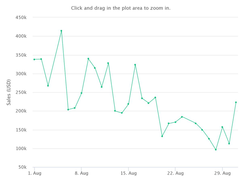Select the 16 Aug peak point near 325k

click(x=135, y=65)
